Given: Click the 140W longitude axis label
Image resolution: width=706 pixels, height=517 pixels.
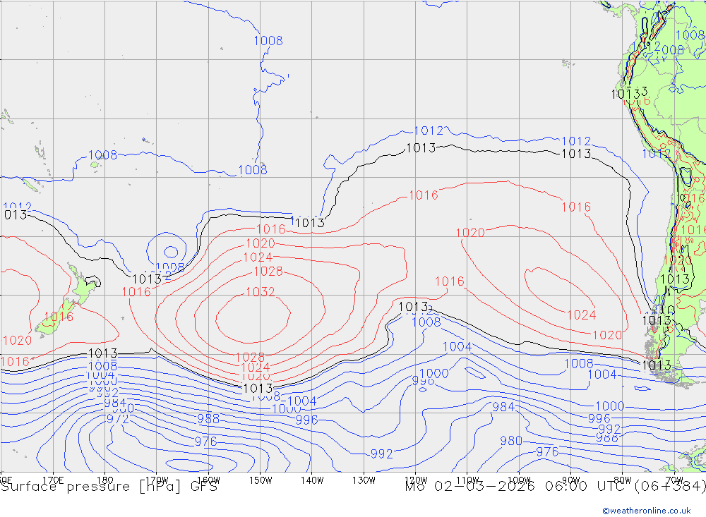Looking at the screenshot, I should [312, 480].
